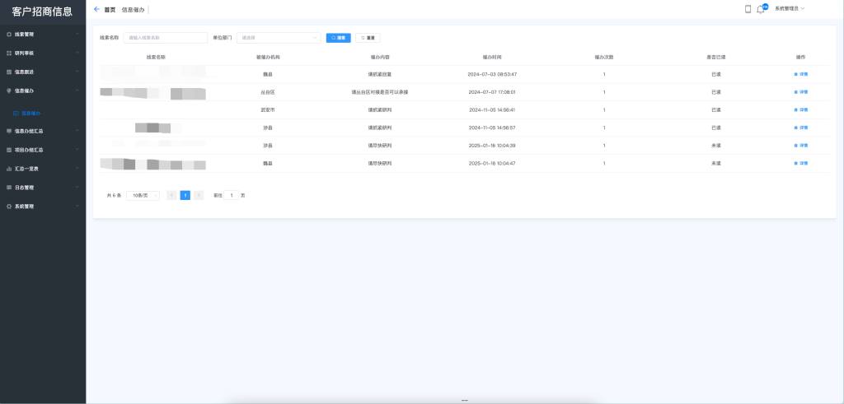Viewport: 844px width, 404px height.
Task: Click the back arrow icon beside 首页
Action: click(x=97, y=9)
